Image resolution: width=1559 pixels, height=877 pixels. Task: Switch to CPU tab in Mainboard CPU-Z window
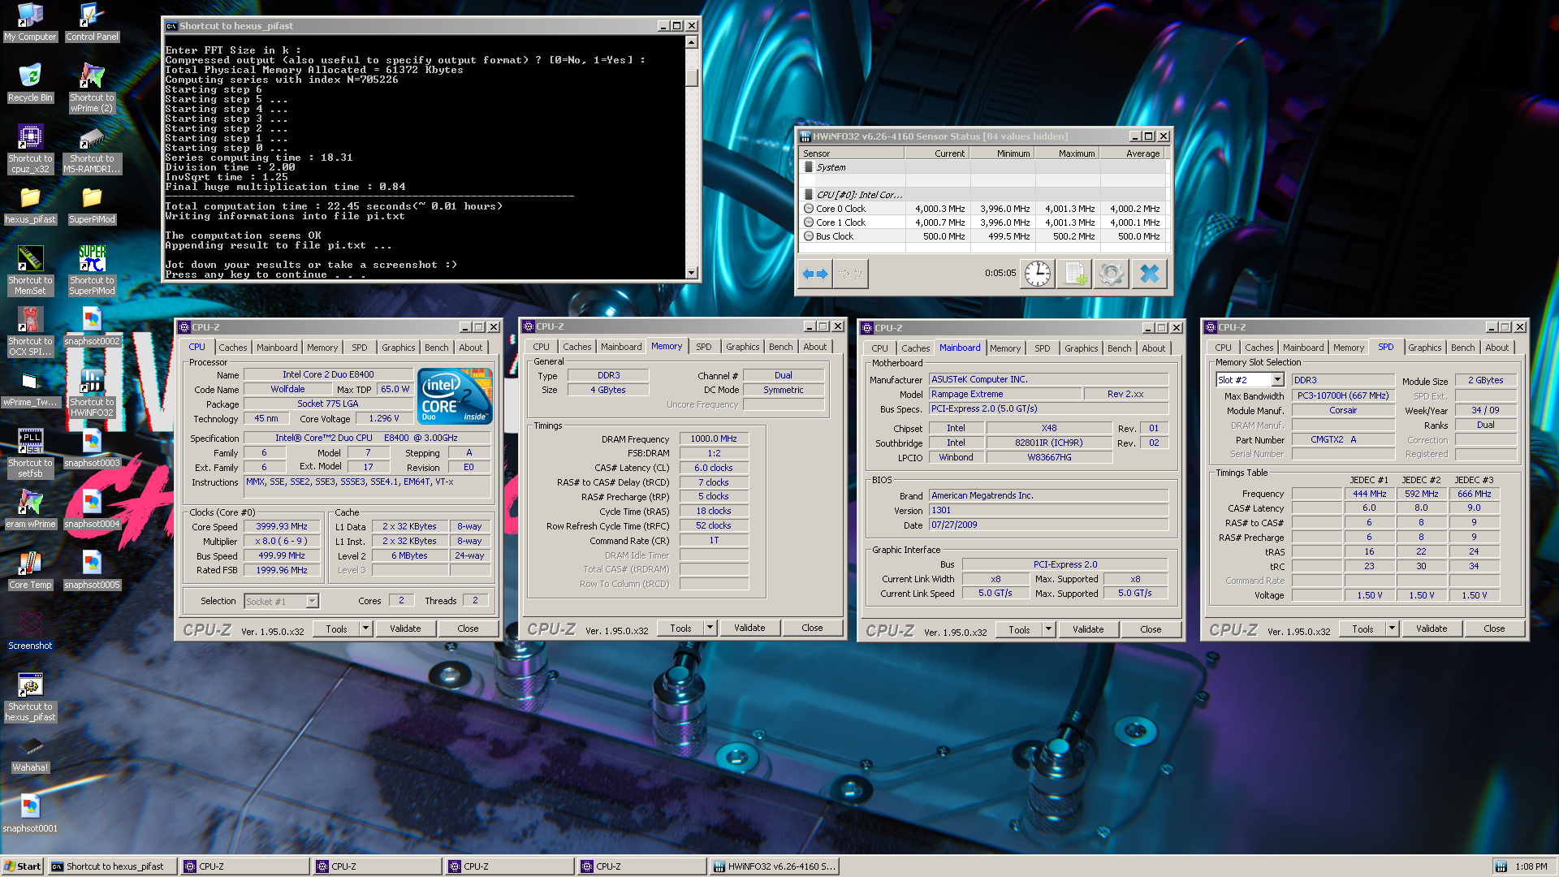pyautogui.click(x=879, y=348)
